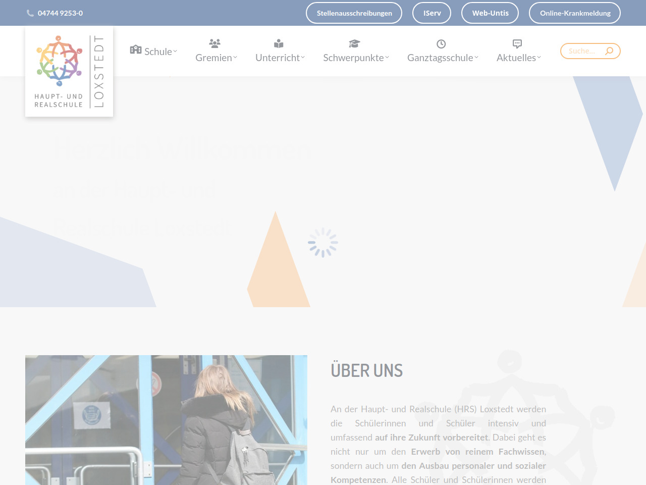Image resolution: width=646 pixels, height=485 pixels.
Task: Click the people group icon above Gremien
Action: (x=215, y=43)
